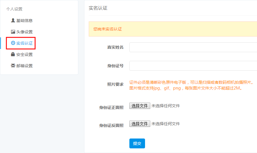The image size is (257, 153).
Task: Click the lock icon beside 安全设置
Action: 13,54
